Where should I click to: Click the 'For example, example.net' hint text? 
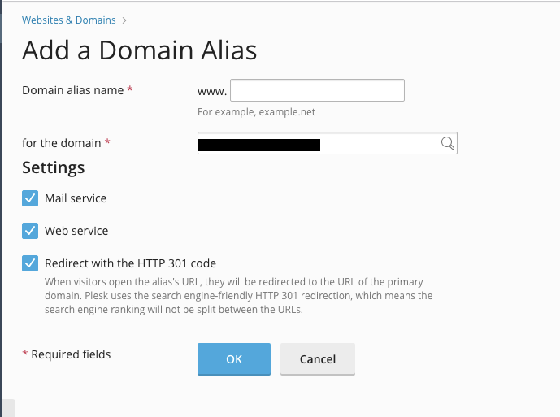point(256,112)
